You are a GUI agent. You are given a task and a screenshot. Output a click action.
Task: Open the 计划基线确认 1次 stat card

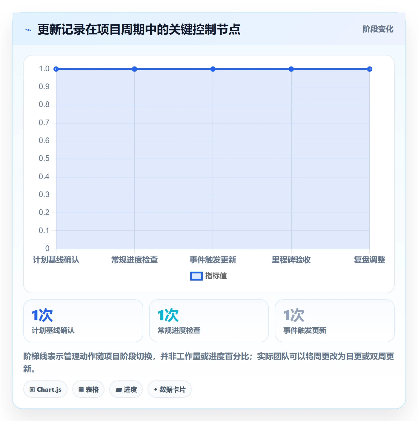point(83,321)
